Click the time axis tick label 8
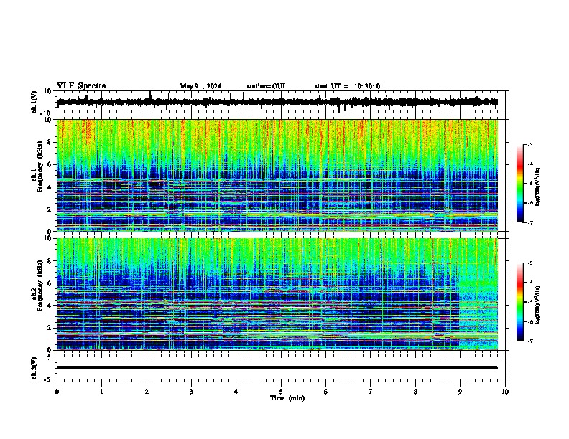The height and width of the screenshot is (439, 569). click(415, 392)
